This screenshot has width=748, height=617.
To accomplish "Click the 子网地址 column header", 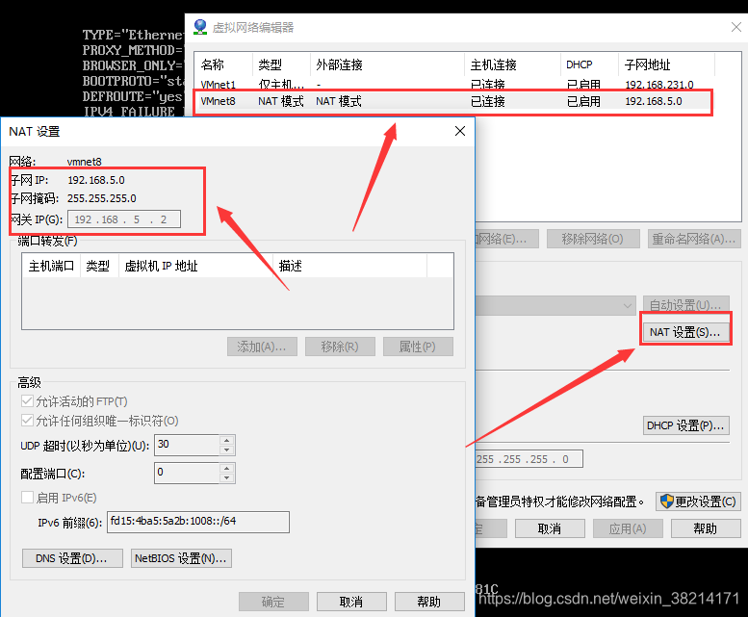I will coord(667,64).
